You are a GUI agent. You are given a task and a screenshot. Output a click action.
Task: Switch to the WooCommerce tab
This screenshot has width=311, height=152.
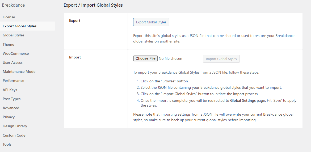(x=16, y=53)
